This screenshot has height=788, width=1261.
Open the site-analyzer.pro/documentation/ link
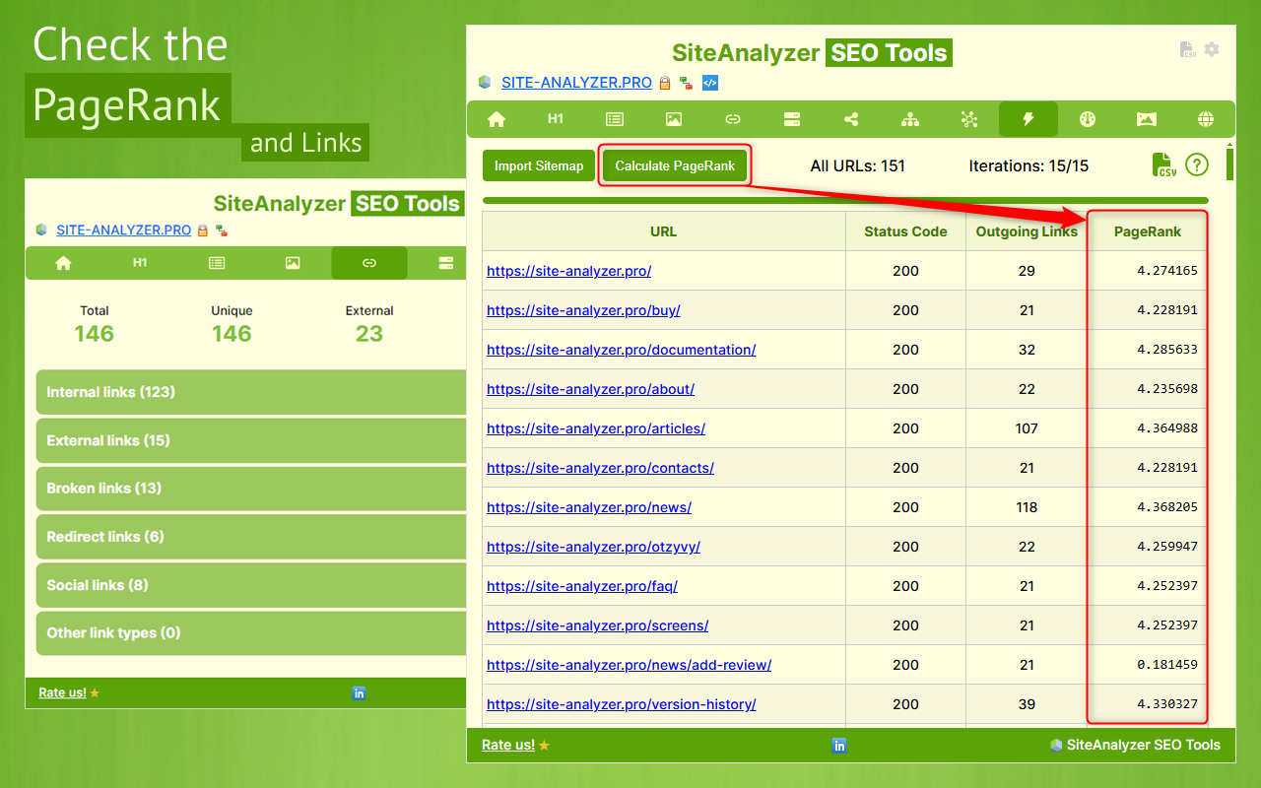[622, 350]
